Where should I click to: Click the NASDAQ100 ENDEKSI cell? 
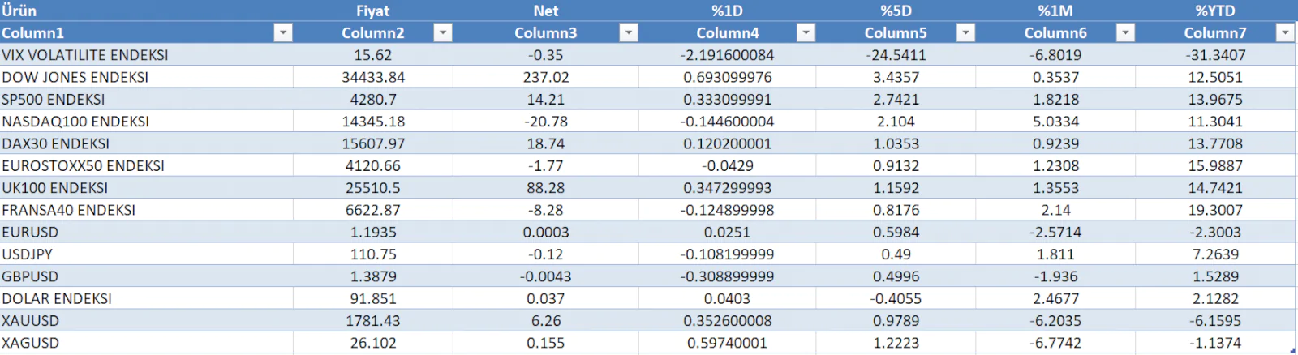coord(146,122)
